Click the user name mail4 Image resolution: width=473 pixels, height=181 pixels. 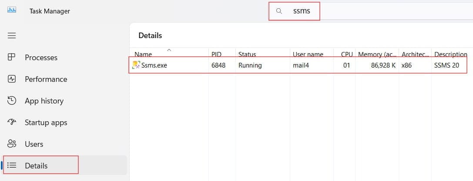tap(301, 65)
